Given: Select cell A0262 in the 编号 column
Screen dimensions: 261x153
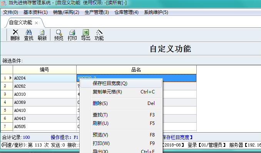Looking at the screenshot, I should (x=45, y=86).
